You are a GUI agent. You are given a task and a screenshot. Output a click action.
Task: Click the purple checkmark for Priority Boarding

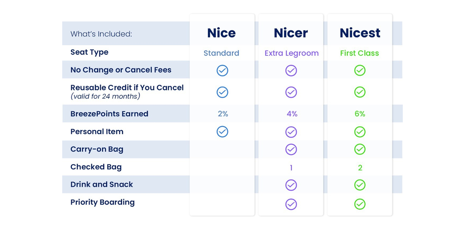coord(291,204)
